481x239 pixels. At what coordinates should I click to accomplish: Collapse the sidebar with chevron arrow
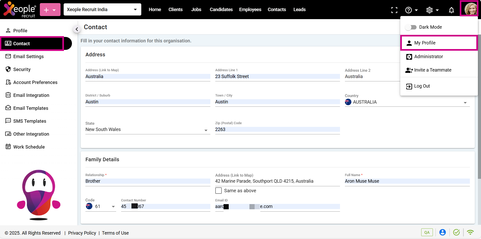tap(77, 29)
